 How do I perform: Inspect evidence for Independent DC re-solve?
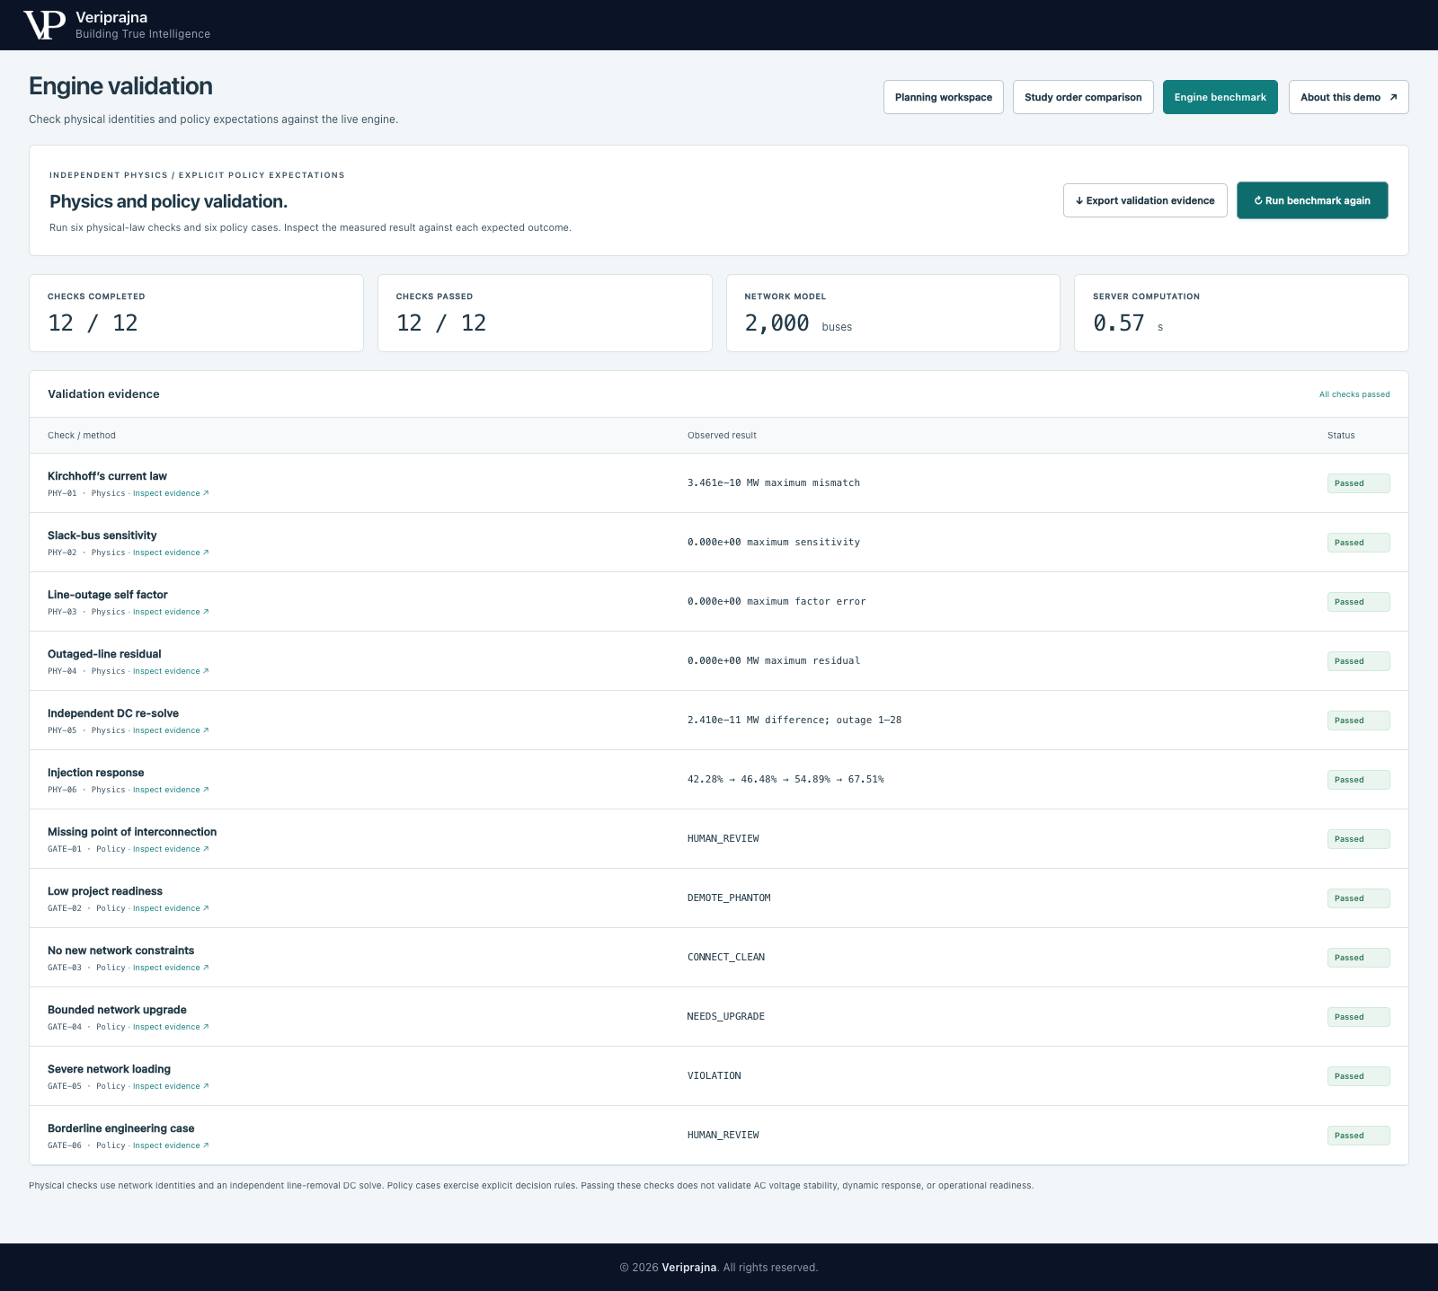pos(171,730)
